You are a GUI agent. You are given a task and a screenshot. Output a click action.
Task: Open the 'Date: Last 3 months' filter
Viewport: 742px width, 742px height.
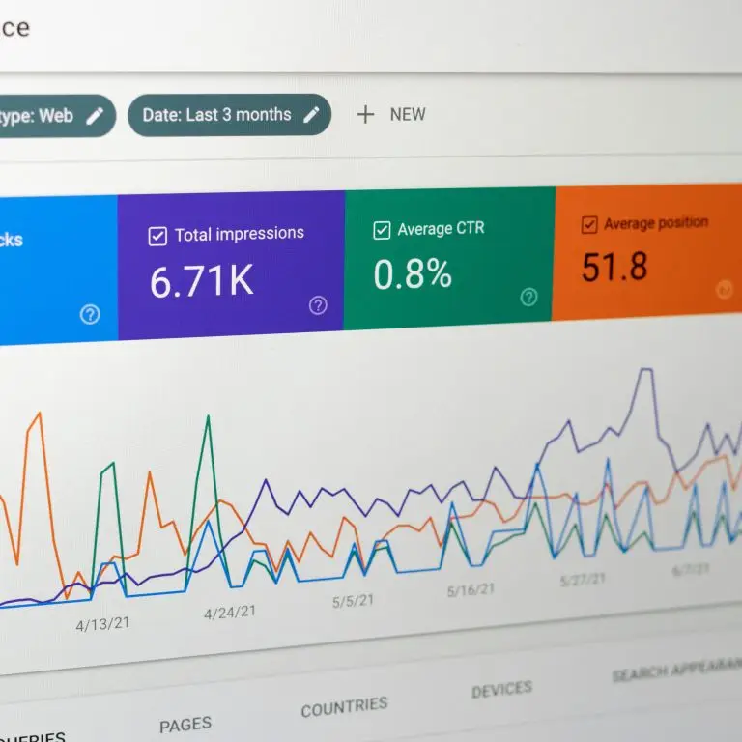[x=216, y=115]
